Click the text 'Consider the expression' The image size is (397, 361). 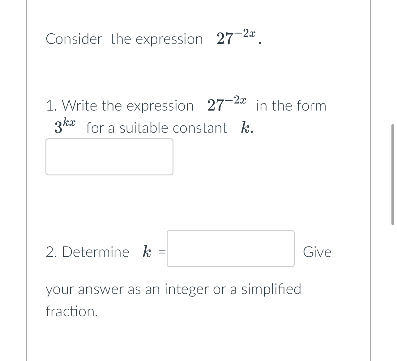124,39
